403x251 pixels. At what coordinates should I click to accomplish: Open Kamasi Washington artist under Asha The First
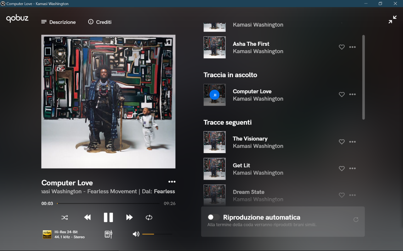tap(258, 51)
